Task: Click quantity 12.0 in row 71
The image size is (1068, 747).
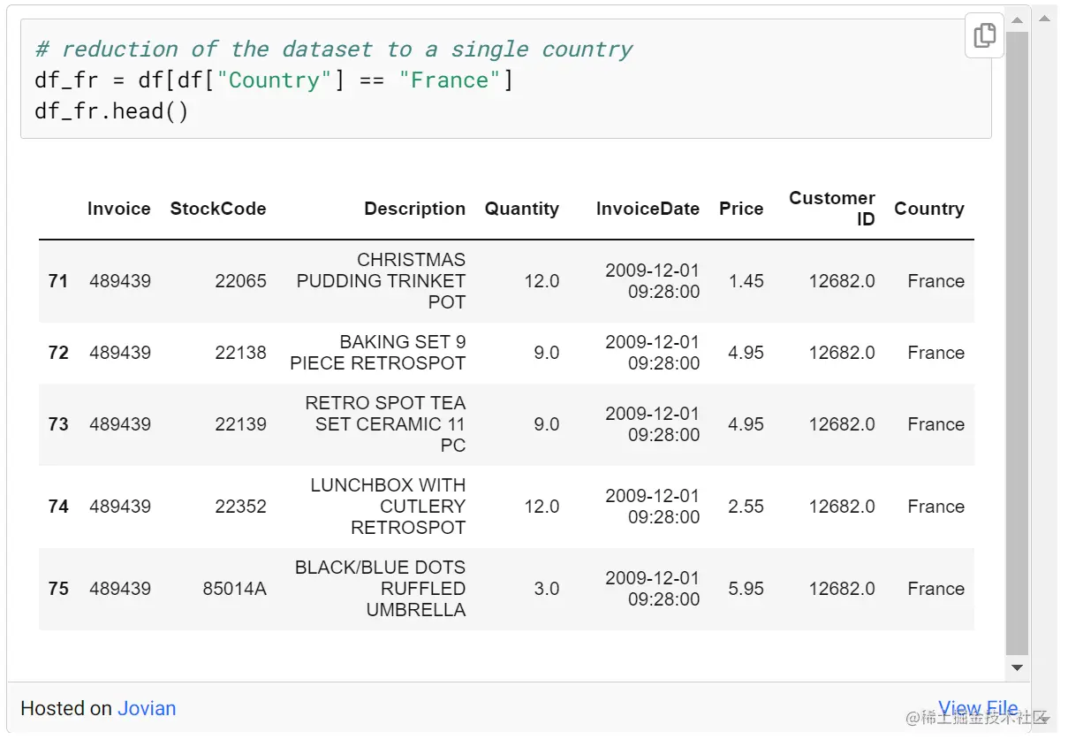Action: [x=542, y=281]
